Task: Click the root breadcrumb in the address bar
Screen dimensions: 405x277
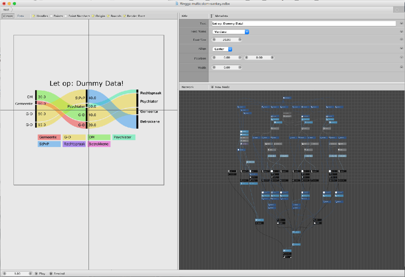Action: coord(6,10)
